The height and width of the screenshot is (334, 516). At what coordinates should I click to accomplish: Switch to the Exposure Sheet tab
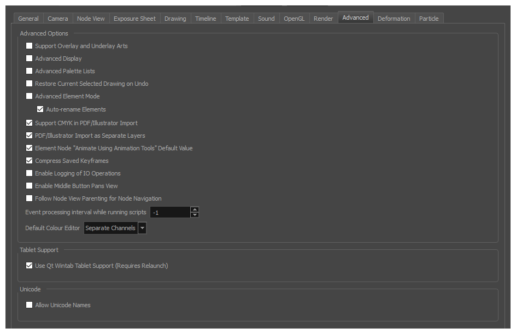pos(134,18)
